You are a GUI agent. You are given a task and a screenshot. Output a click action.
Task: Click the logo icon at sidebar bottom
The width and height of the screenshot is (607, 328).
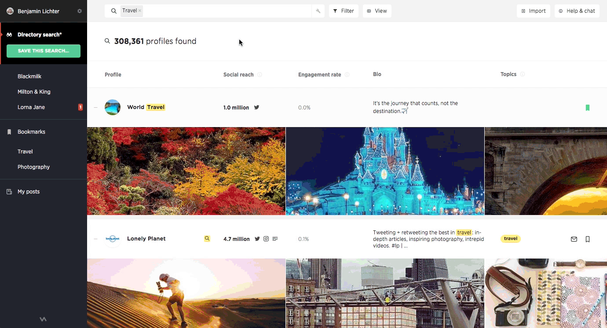pos(43,320)
